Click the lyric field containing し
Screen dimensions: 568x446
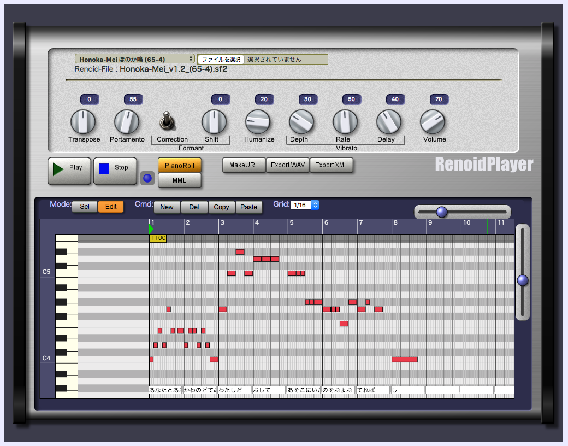pos(408,390)
